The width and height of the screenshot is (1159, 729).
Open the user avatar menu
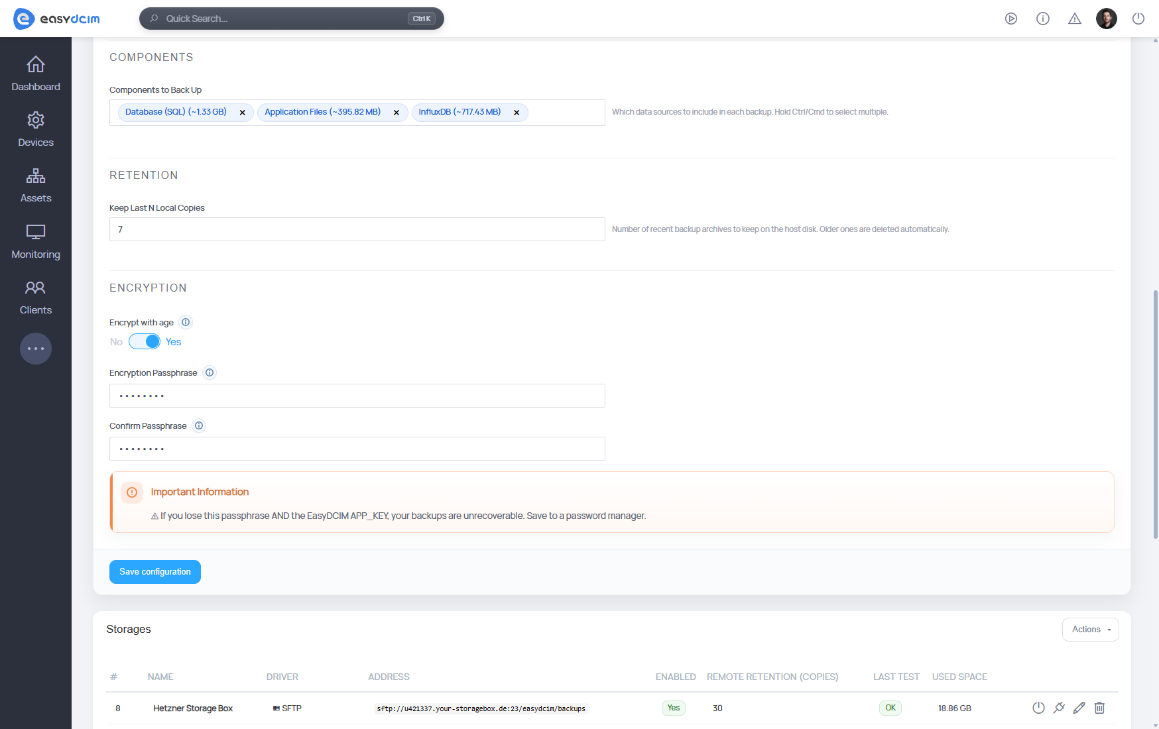(x=1107, y=19)
